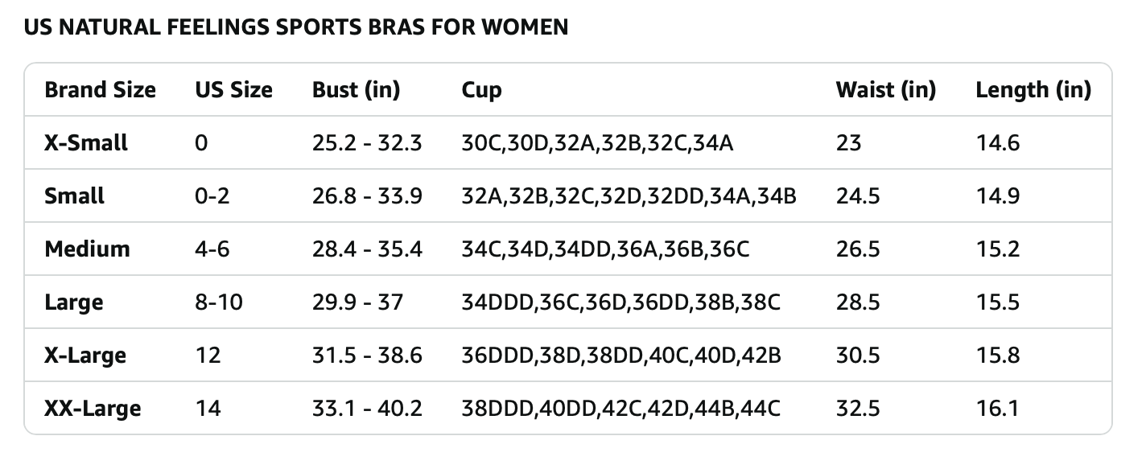Click the Bust (in) column header
1146x473 pixels.
click(x=356, y=90)
